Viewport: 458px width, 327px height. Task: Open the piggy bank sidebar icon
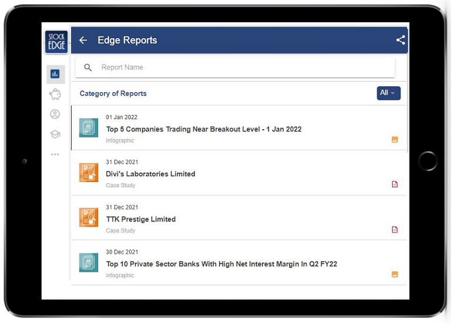pyautogui.click(x=56, y=96)
